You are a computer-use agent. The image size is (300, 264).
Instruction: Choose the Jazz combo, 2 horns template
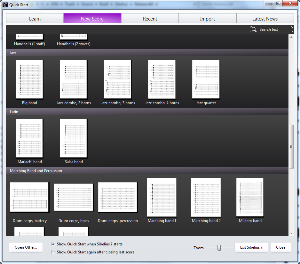(x=74, y=79)
